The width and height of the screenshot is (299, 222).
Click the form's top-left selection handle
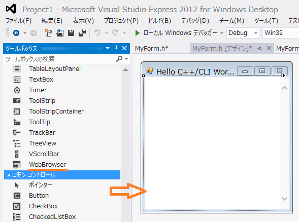tap(144, 76)
